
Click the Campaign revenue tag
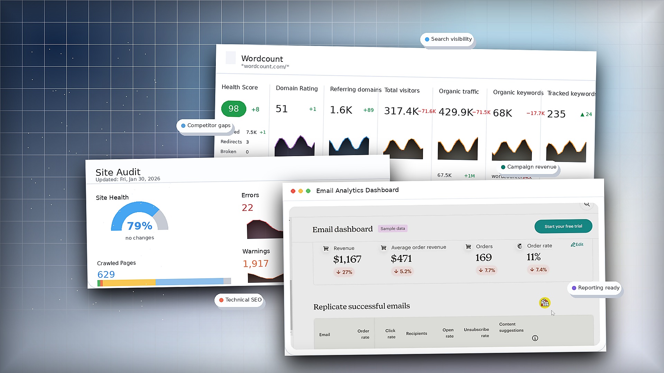(x=528, y=167)
